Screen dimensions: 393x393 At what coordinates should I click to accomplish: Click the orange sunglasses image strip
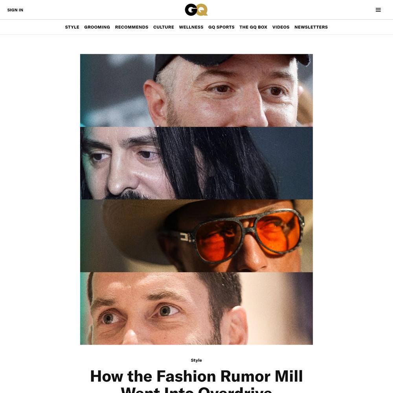click(x=196, y=235)
